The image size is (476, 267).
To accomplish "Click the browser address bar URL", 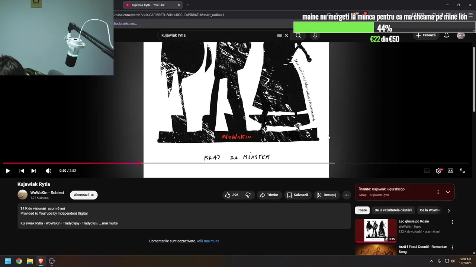I will (x=169, y=15).
